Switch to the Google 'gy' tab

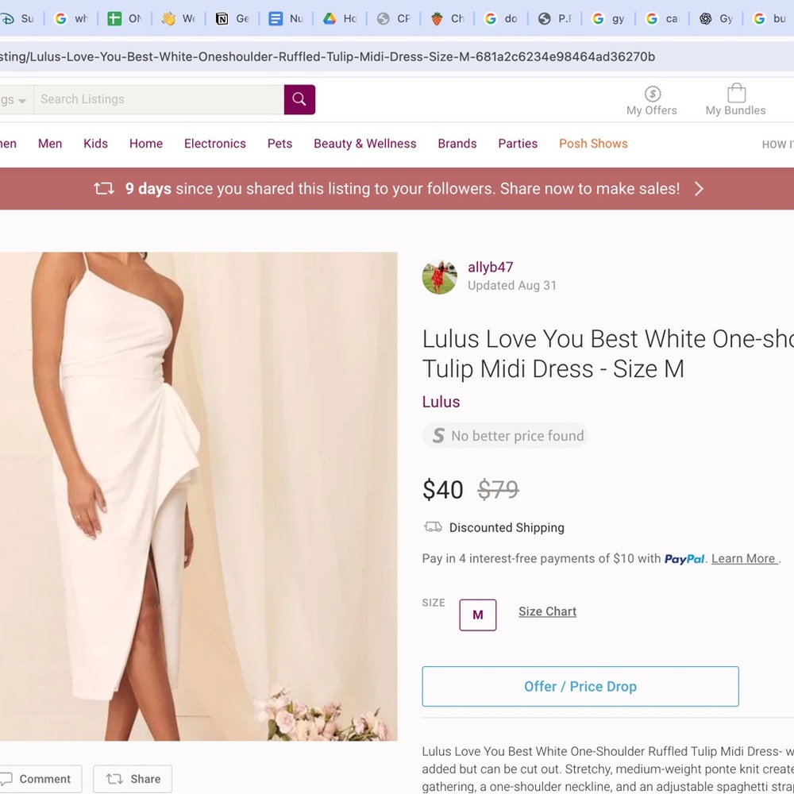608,19
